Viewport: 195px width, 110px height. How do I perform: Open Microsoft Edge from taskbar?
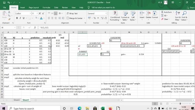pyautogui.click(x=80, y=108)
